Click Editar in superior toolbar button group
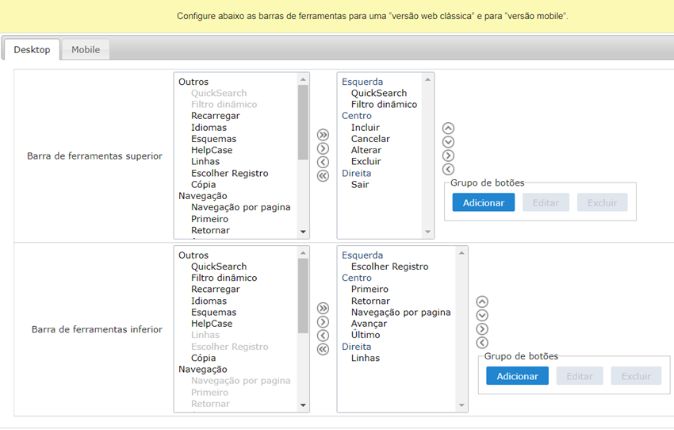This screenshot has height=430, width=674. (x=546, y=202)
